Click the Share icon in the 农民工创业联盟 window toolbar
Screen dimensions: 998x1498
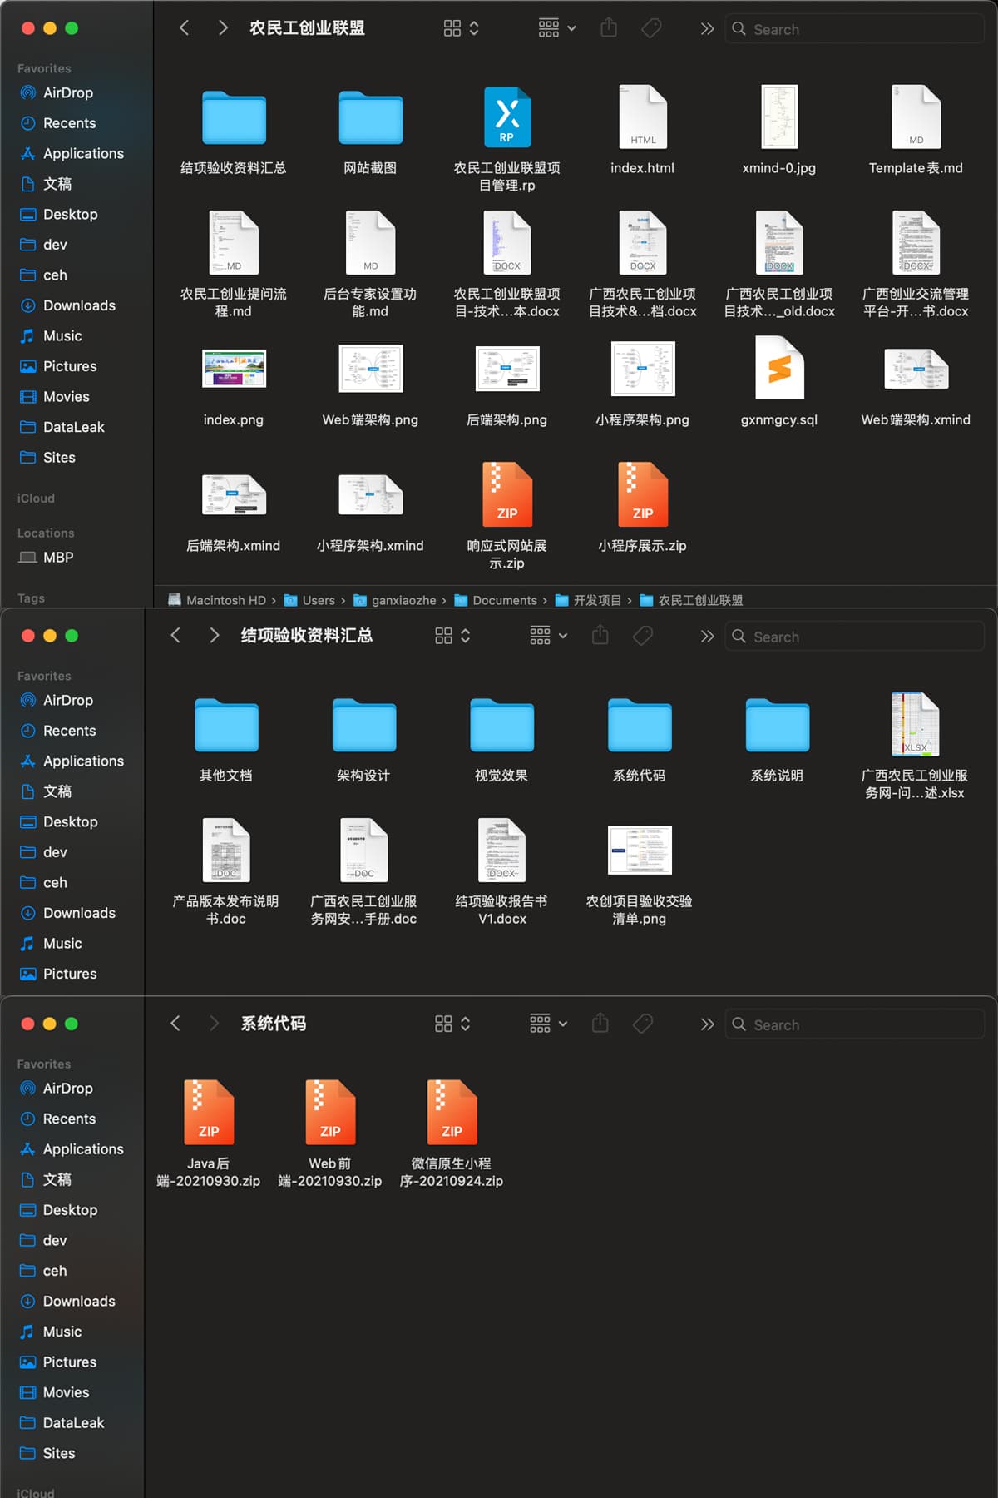click(609, 28)
